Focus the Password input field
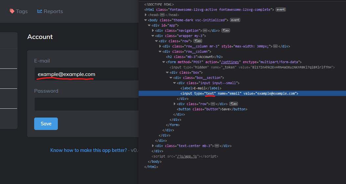The width and height of the screenshot is (346, 184). tap(86, 104)
